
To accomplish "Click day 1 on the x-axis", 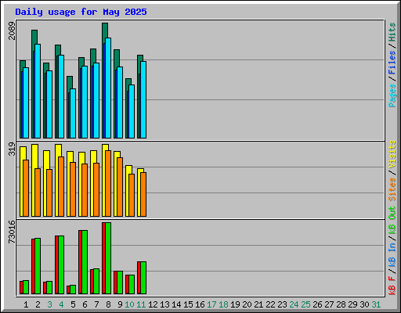I will (26, 304).
